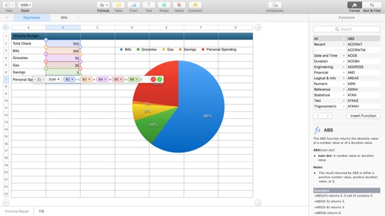Select the Date and Time category
The height and width of the screenshot is (216, 385).
pyautogui.click(x=330, y=56)
